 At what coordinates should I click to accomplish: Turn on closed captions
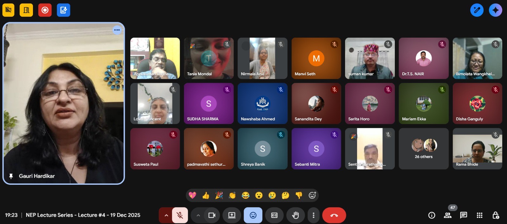pos(274,215)
